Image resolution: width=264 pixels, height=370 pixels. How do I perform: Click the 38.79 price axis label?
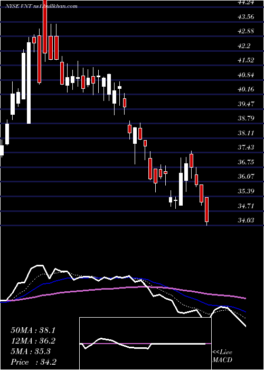pos(247,118)
